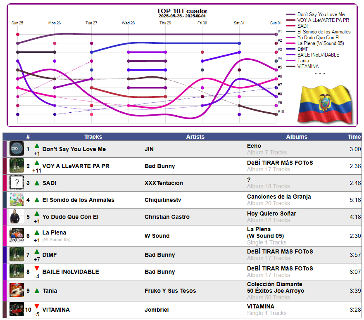364x320 pixels.
Task: Click the Albums column header
Action: (297, 137)
